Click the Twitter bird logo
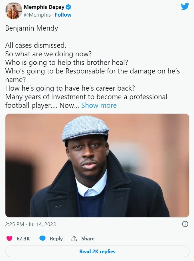 pos(185,7)
